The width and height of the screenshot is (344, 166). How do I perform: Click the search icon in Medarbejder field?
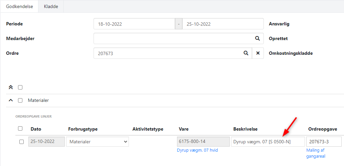(257, 38)
